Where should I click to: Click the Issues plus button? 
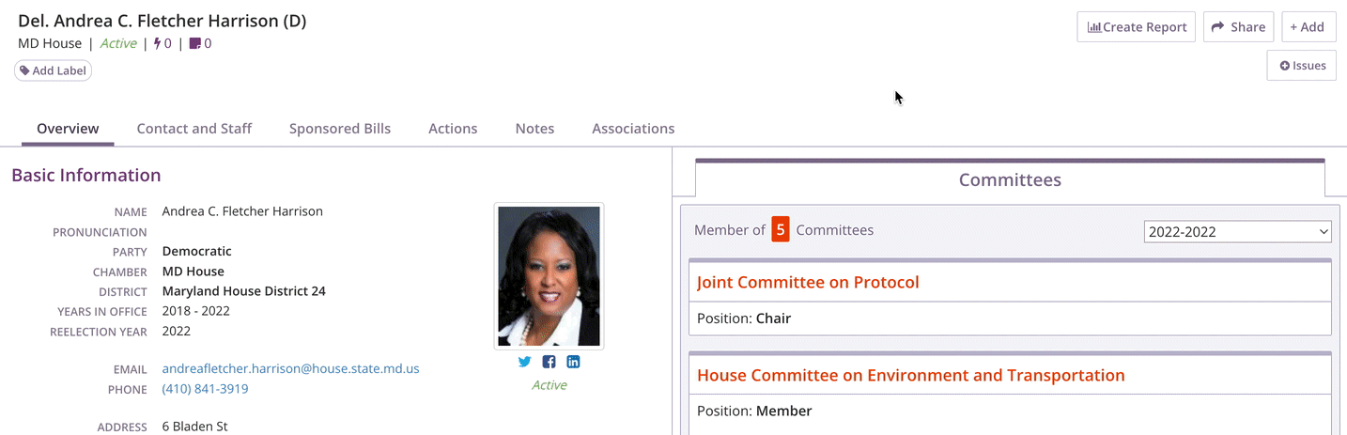(1302, 65)
